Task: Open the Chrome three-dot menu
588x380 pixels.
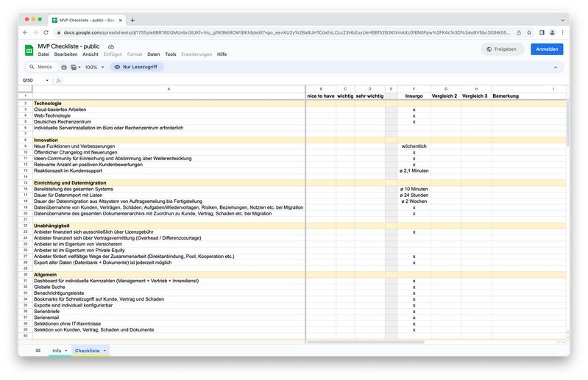Action: (x=562, y=32)
